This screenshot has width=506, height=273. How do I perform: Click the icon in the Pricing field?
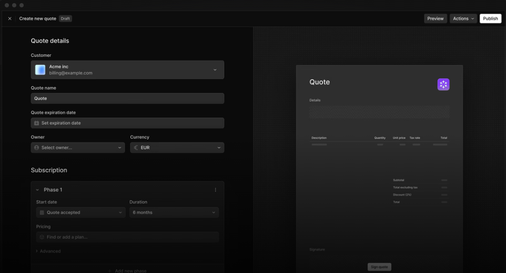click(x=42, y=237)
